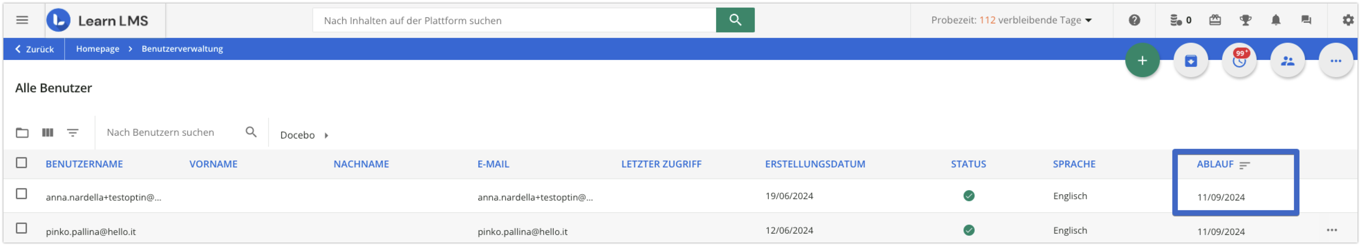The width and height of the screenshot is (1361, 246).
Task: Sort by the BENUTZERNAME column header
Action: pos(84,164)
